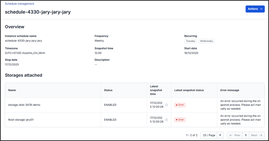Screen dimensions: 269x141
Task: Click the Wednesday recurring tag
Action: tap(206, 41)
